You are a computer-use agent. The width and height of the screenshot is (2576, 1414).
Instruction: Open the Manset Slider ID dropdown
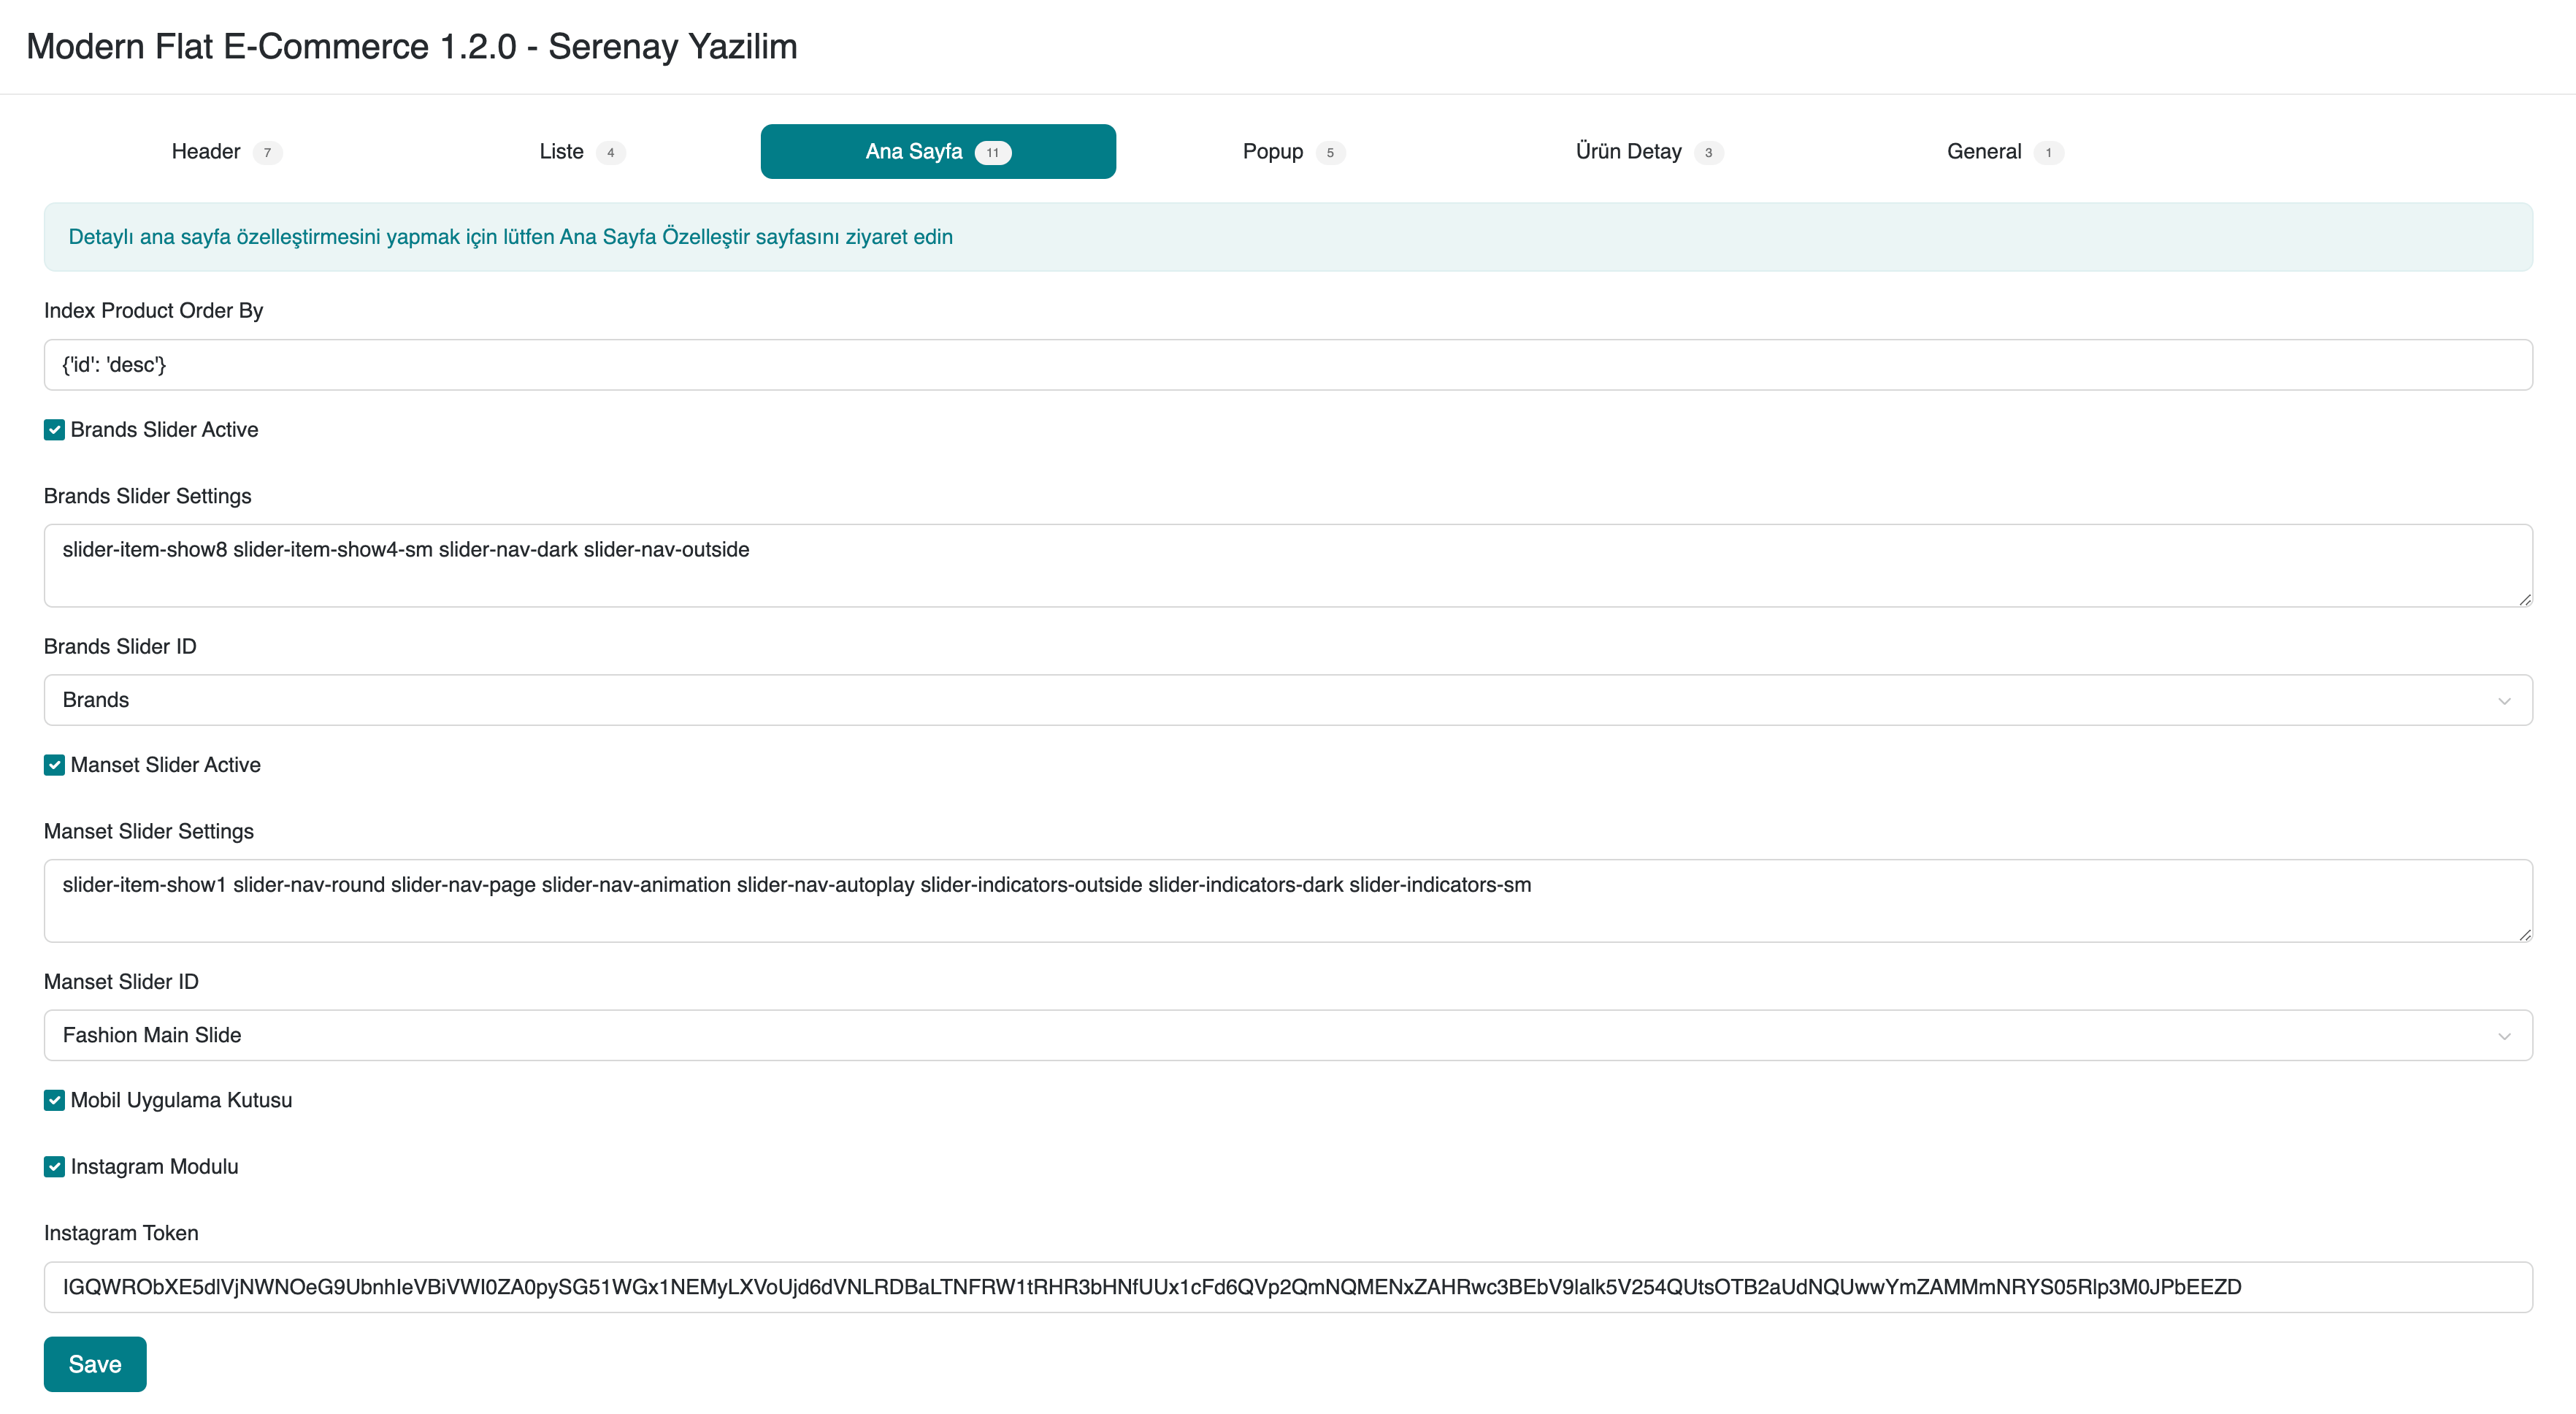click(x=1287, y=1035)
